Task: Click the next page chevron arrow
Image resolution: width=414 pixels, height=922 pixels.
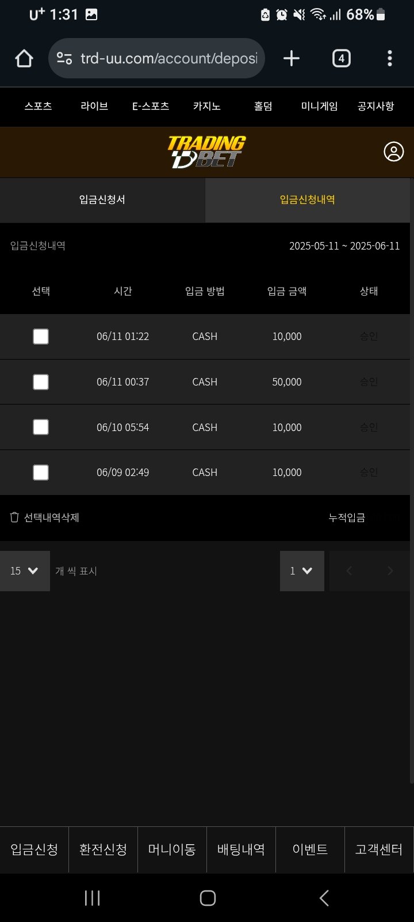Action: [390, 571]
